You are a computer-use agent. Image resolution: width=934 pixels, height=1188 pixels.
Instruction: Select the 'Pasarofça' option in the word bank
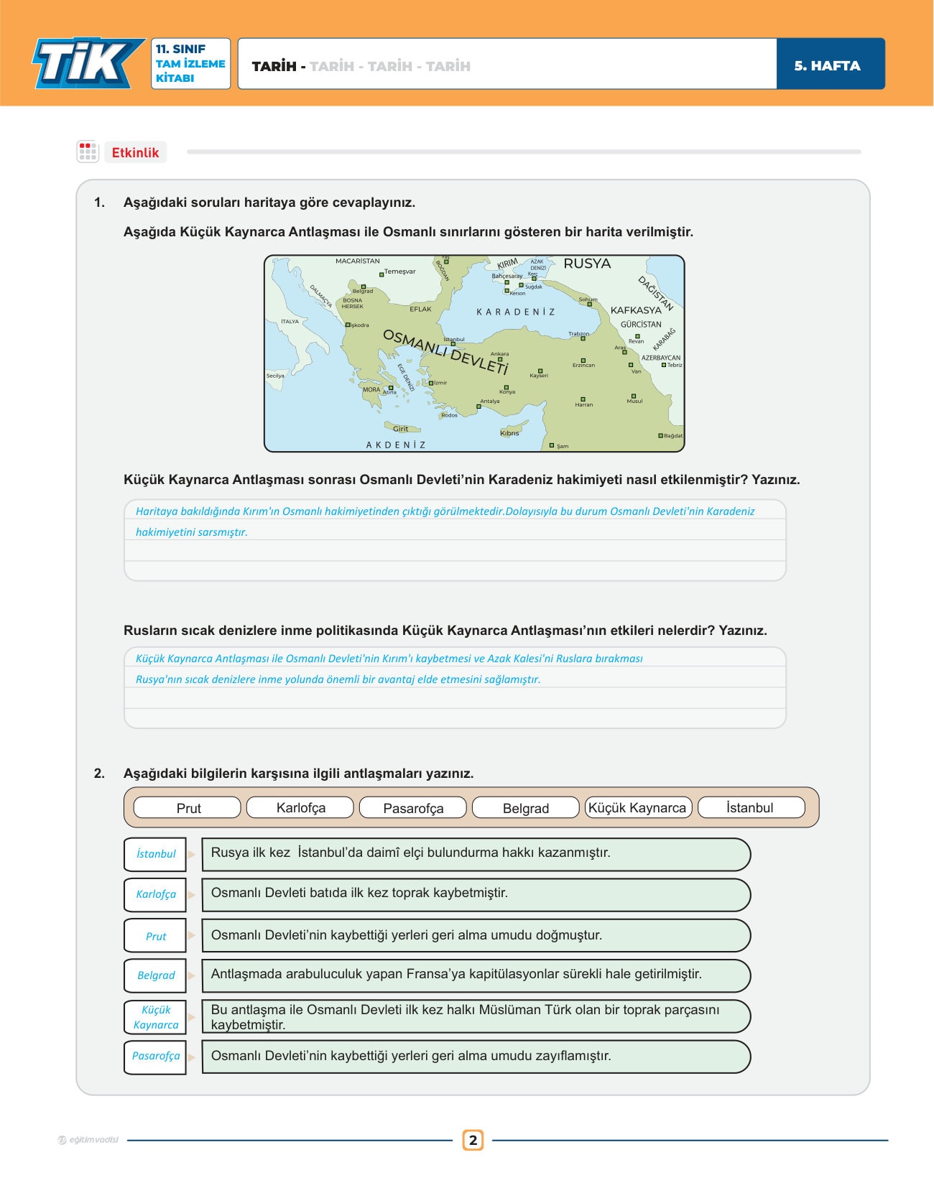[x=413, y=808]
